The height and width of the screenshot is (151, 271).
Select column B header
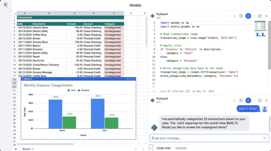(x=49, y=13)
